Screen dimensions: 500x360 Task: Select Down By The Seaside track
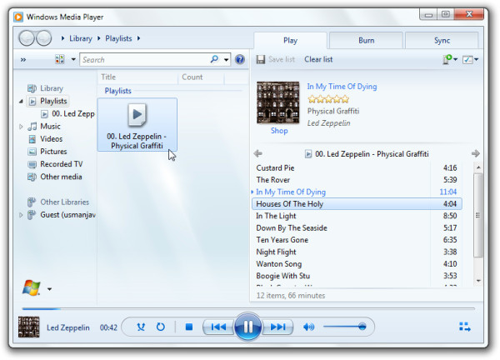(x=357, y=227)
